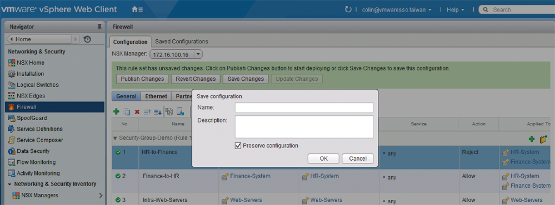The image size is (555, 205).
Task: Click the Action column header
Action: click(x=478, y=124)
